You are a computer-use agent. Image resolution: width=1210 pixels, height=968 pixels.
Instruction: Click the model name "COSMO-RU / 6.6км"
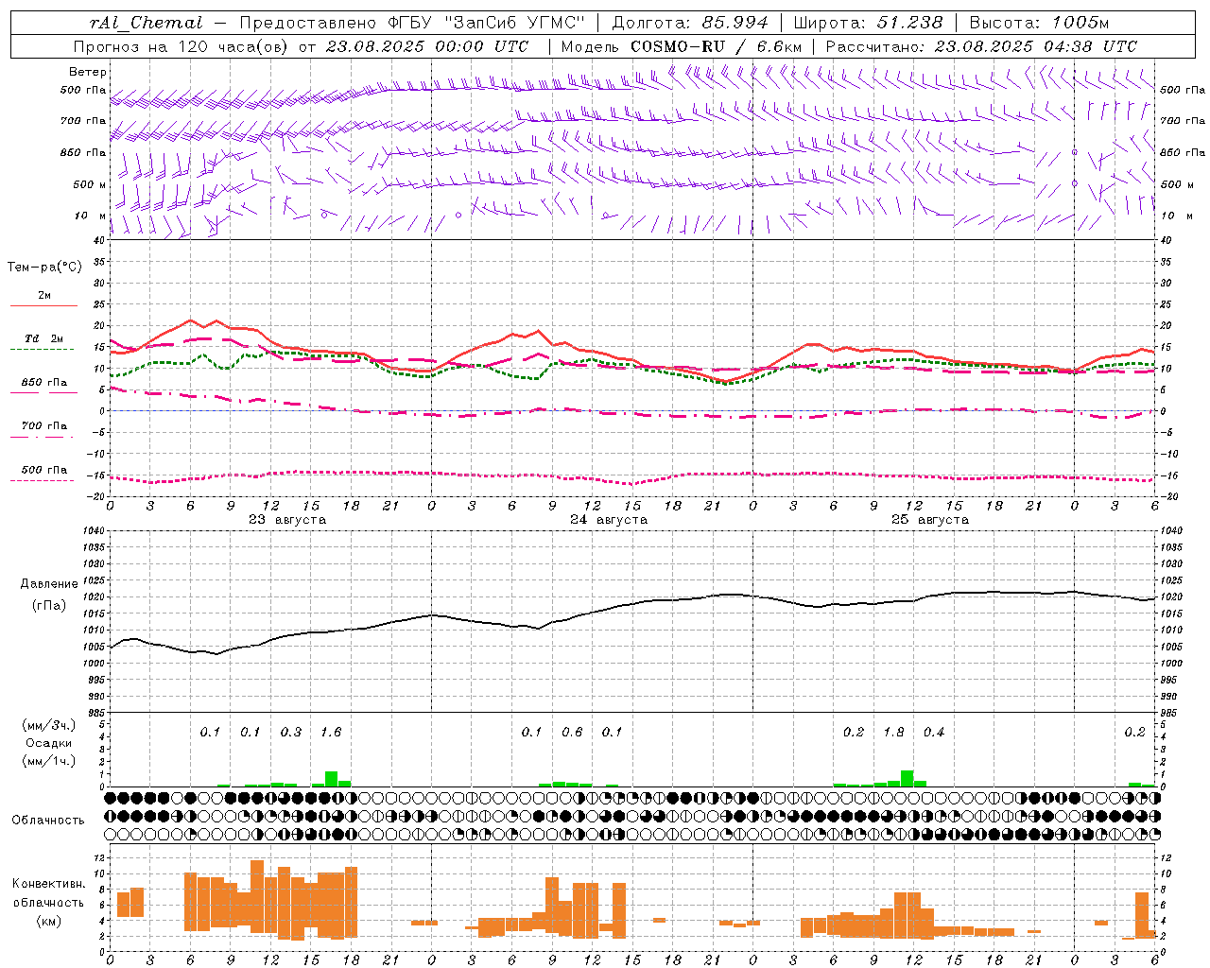(717, 46)
